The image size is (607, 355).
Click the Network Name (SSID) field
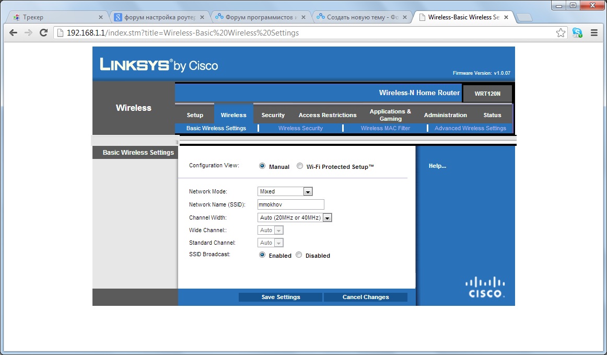291,204
